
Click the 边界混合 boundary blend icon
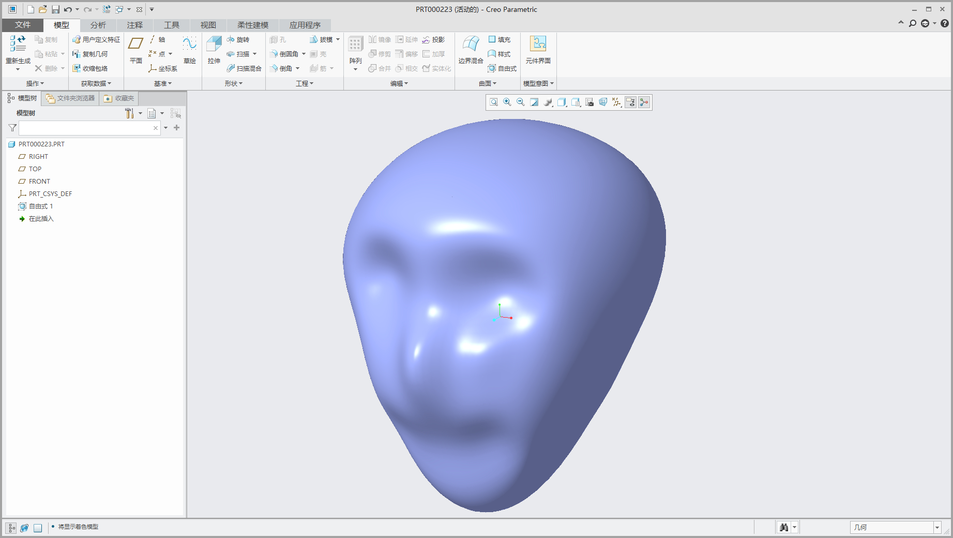pyautogui.click(x=471, y=44)
